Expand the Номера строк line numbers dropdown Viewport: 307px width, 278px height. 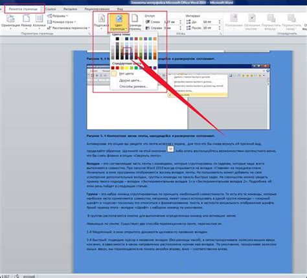point(62,22)
